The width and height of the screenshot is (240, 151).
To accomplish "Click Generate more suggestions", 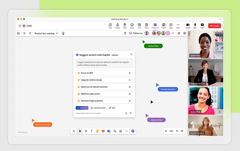I will tap(98, 108).
